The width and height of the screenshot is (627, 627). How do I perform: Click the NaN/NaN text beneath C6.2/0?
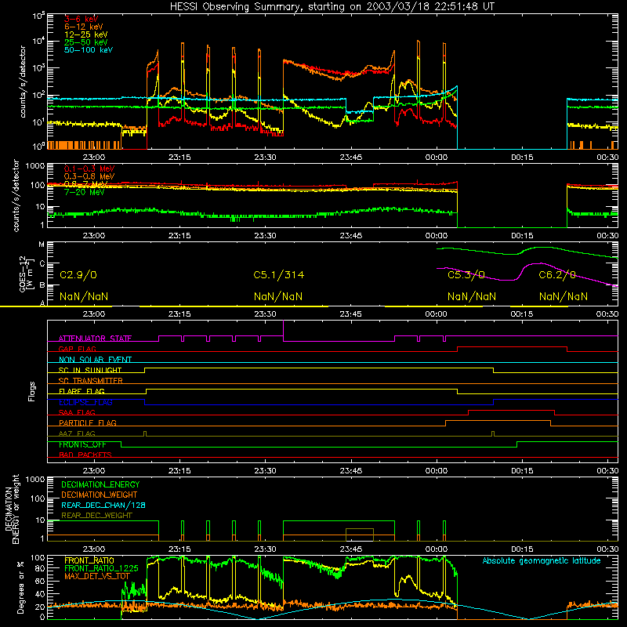563,296
